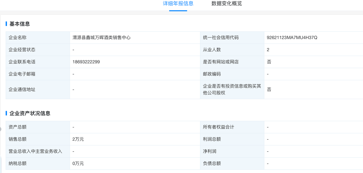The height and width of the screenshot is (173, 363).
Task: Click the 销售总额 value 2万元
Action: click(78, 139)
